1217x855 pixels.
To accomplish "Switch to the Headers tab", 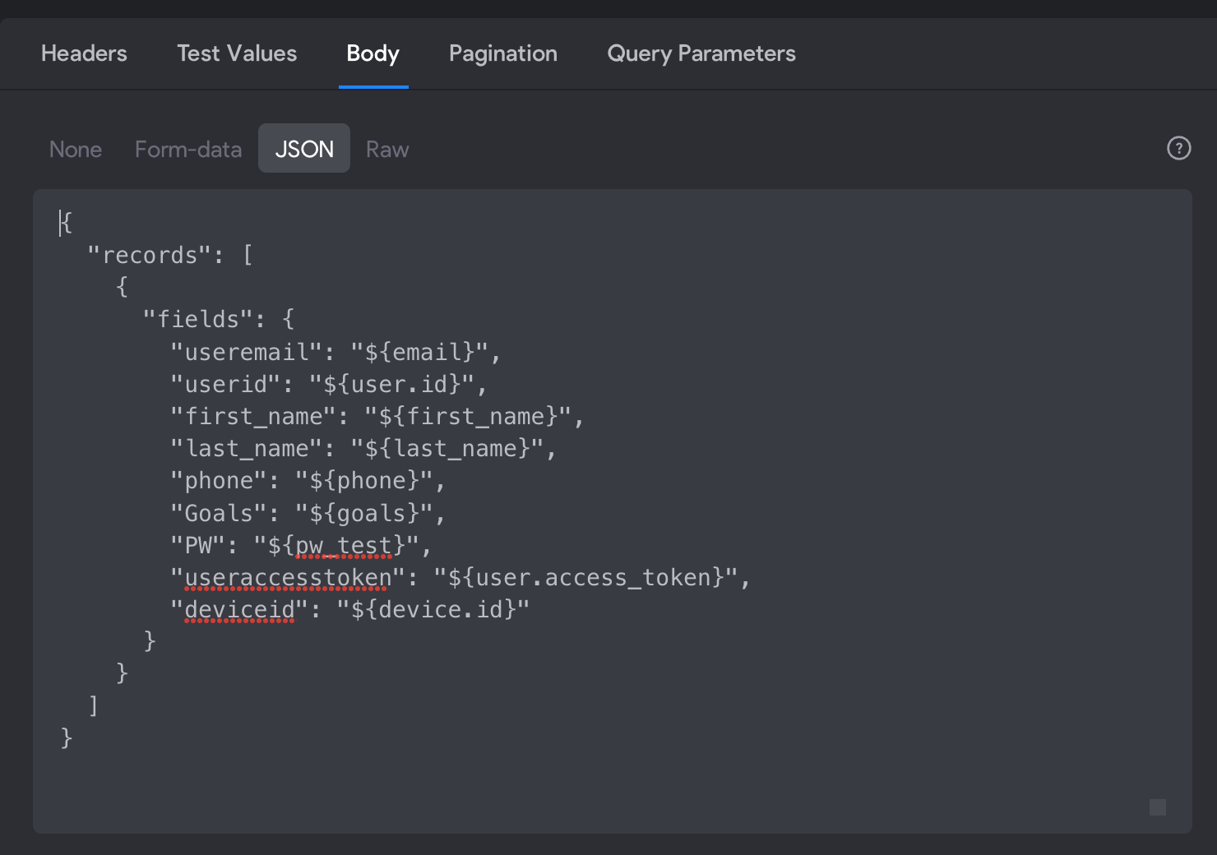I will click(x=84, y=53).
